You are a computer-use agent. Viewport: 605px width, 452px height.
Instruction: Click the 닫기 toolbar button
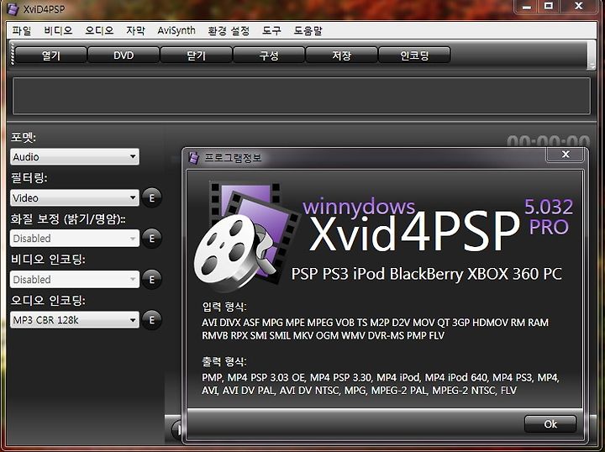[196, 55]
